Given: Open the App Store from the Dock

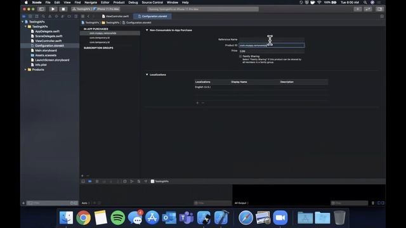Looking at the screenshot, I should (x=152, y=218).
